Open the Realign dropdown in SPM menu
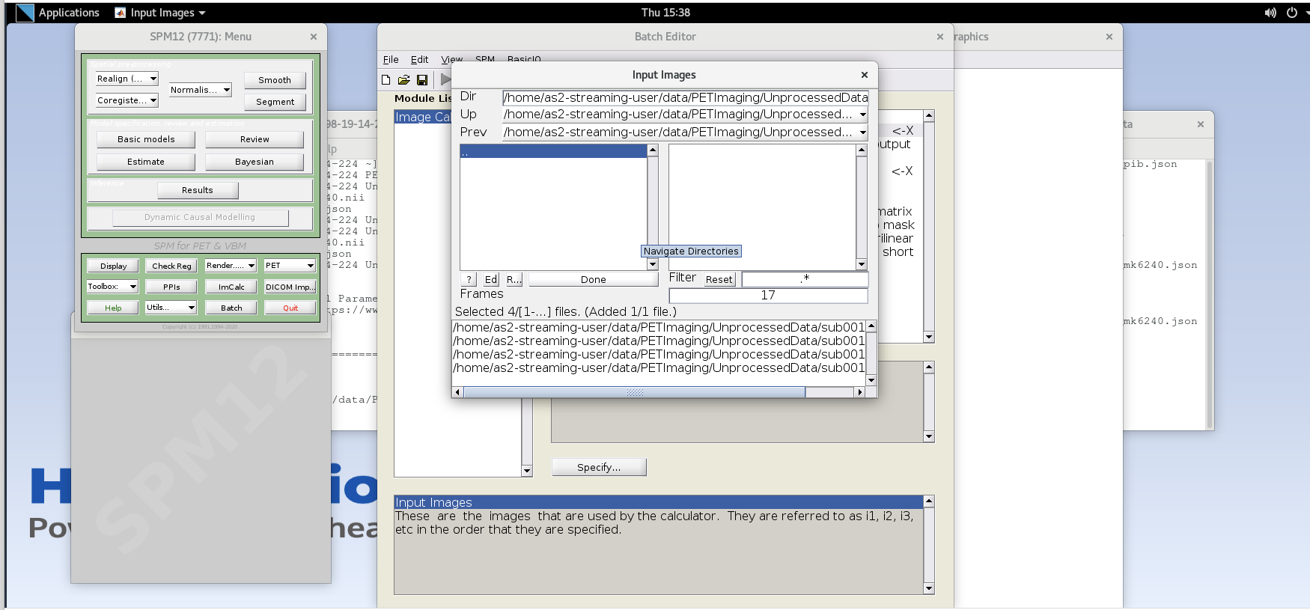This screenshot has width=1310, height=610. (x=127, y=79)
